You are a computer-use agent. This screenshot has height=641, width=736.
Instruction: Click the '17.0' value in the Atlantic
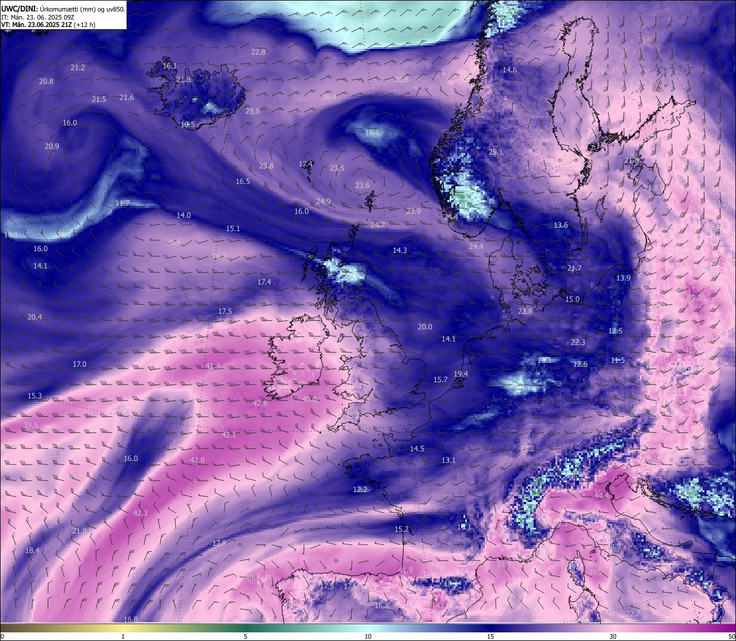click(79, 364)
